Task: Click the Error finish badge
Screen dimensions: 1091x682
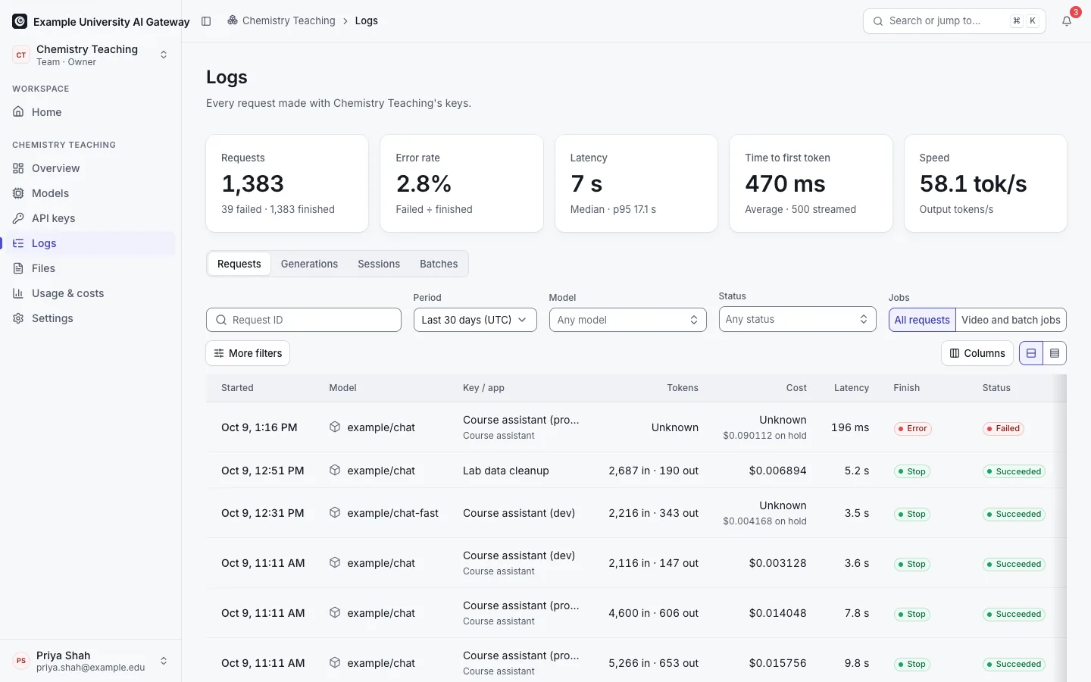Action: (913, 428)
